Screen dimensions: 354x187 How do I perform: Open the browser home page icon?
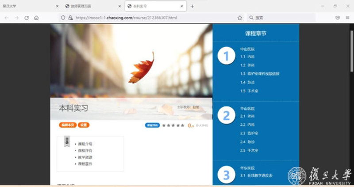pos(36,18)
